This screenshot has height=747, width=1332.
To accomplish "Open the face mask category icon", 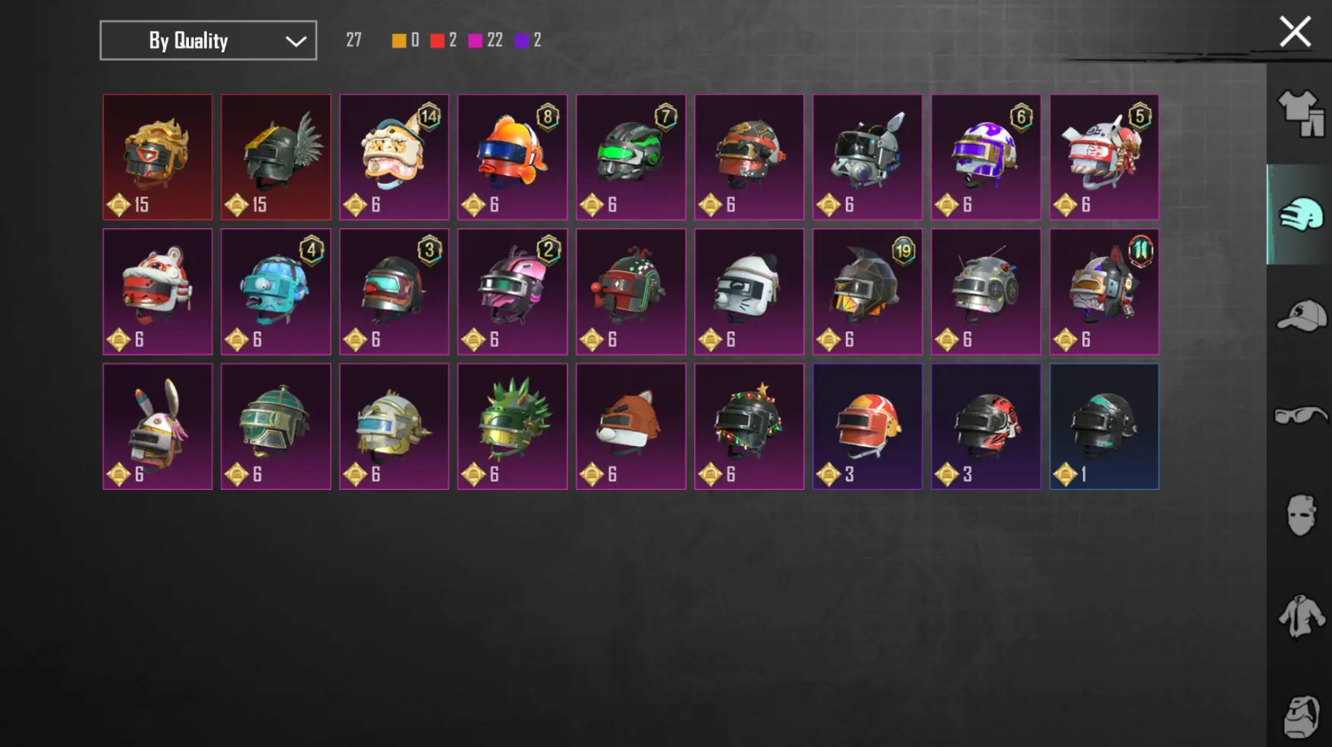I will [1300, 516].
